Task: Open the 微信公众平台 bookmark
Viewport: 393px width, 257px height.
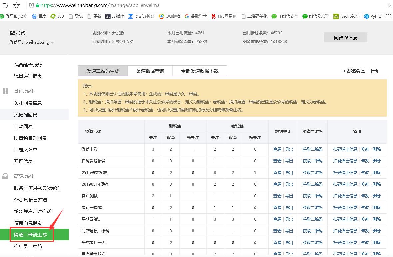Action: coord(315,16)
